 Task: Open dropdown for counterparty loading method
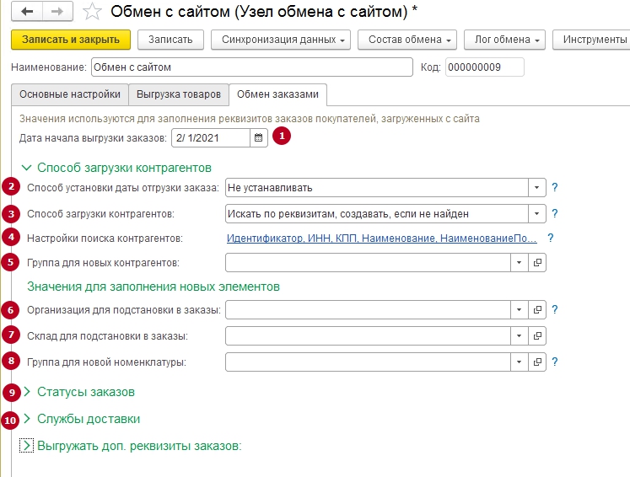pos(537,214)
